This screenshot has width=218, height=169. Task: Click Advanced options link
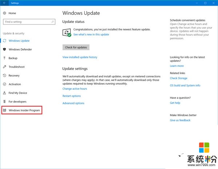(73, 103)
